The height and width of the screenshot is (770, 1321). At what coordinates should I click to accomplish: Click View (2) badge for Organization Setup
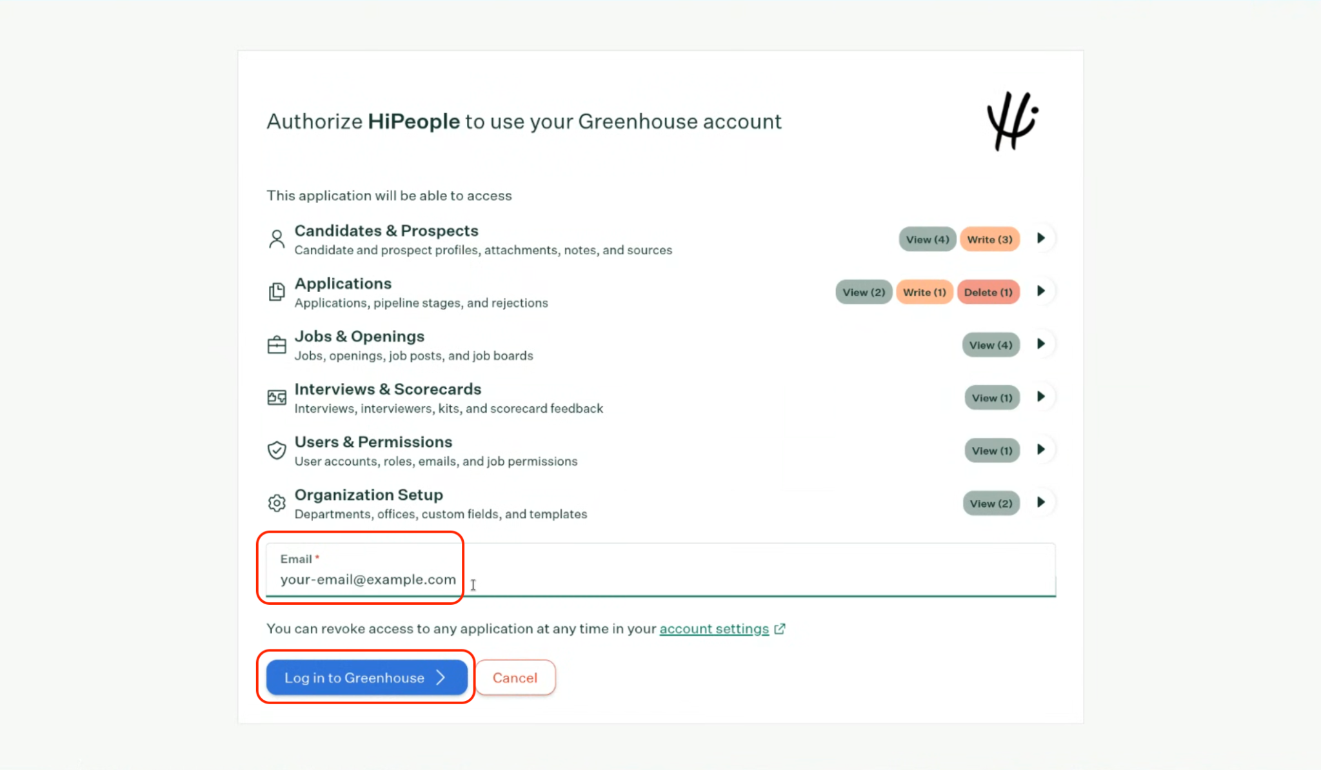tap(991, 504)
